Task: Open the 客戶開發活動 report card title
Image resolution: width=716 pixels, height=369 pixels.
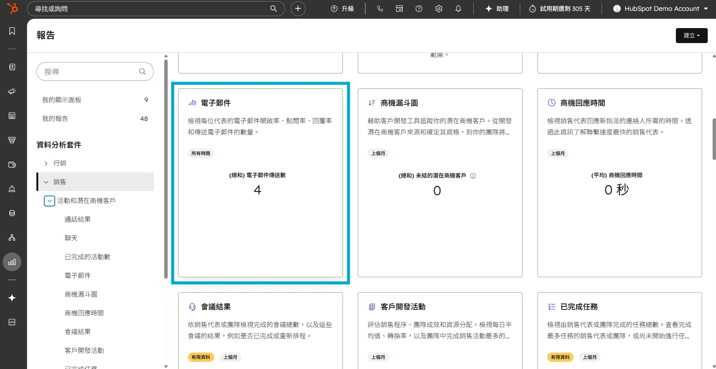Action: (403, 307)
